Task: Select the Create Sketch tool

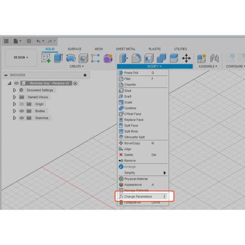Action: click(x=46, y=58)
